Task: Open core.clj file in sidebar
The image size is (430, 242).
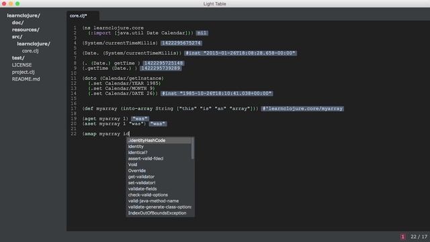Action: (30, 51)
